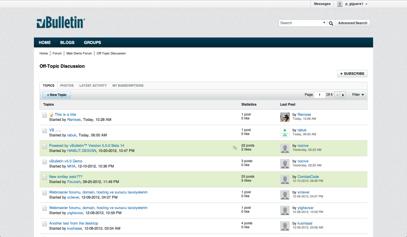
Task: Click yigitavsar's default avatar in Last Post
Action: point(285,210)
